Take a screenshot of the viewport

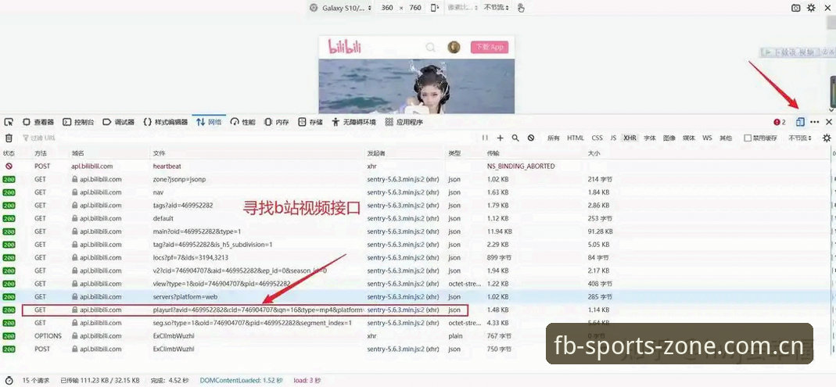[x=795, y=8]
